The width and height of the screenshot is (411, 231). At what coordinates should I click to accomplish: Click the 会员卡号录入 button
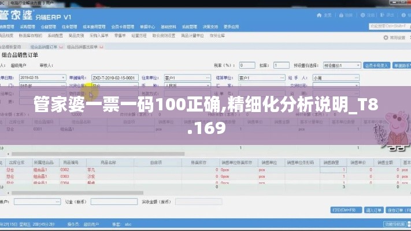[x=376, y=65]
